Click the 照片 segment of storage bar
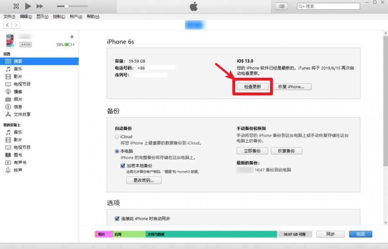 tap(104, 234)
